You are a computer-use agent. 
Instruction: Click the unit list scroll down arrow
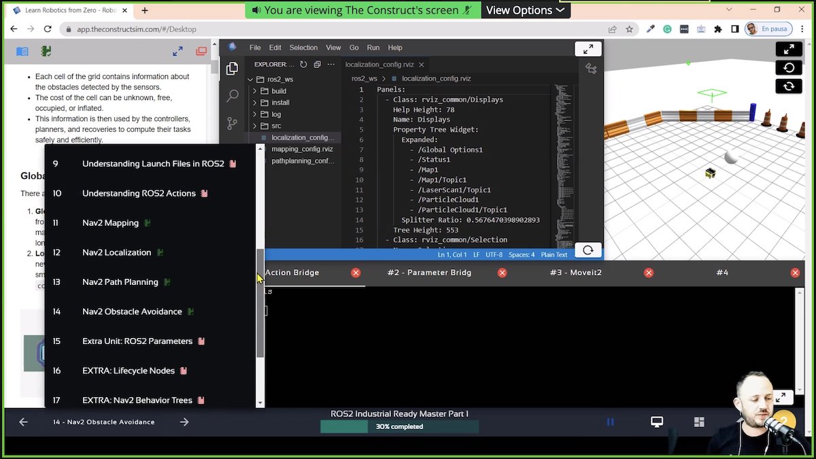260,403
